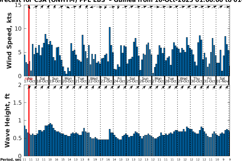Click the period value 8

[88, 159]
